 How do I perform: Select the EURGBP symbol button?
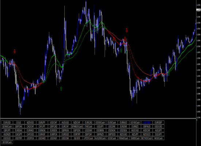[x=159, y=123]
